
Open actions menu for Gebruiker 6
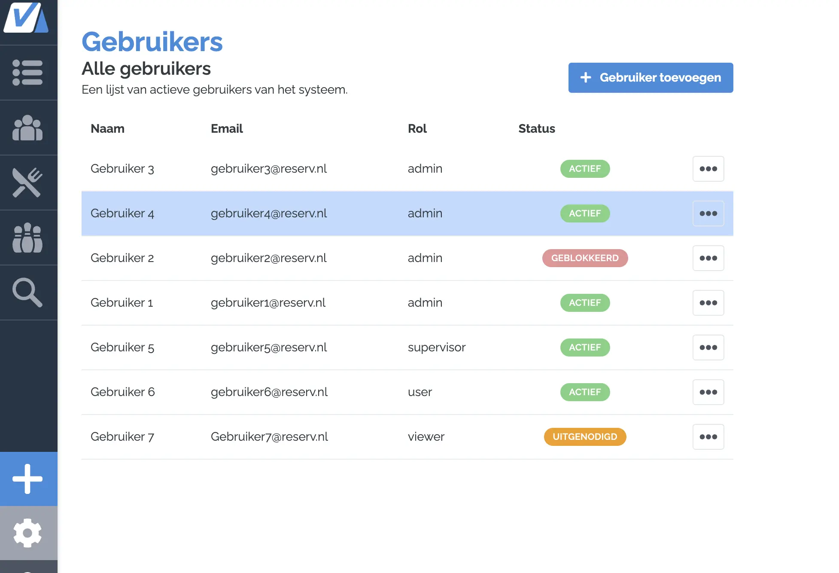(708, 392)
